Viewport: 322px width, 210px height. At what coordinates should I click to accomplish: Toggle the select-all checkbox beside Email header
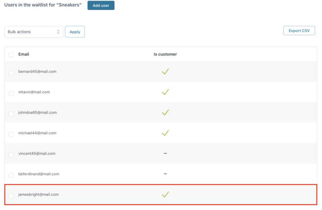11,55
